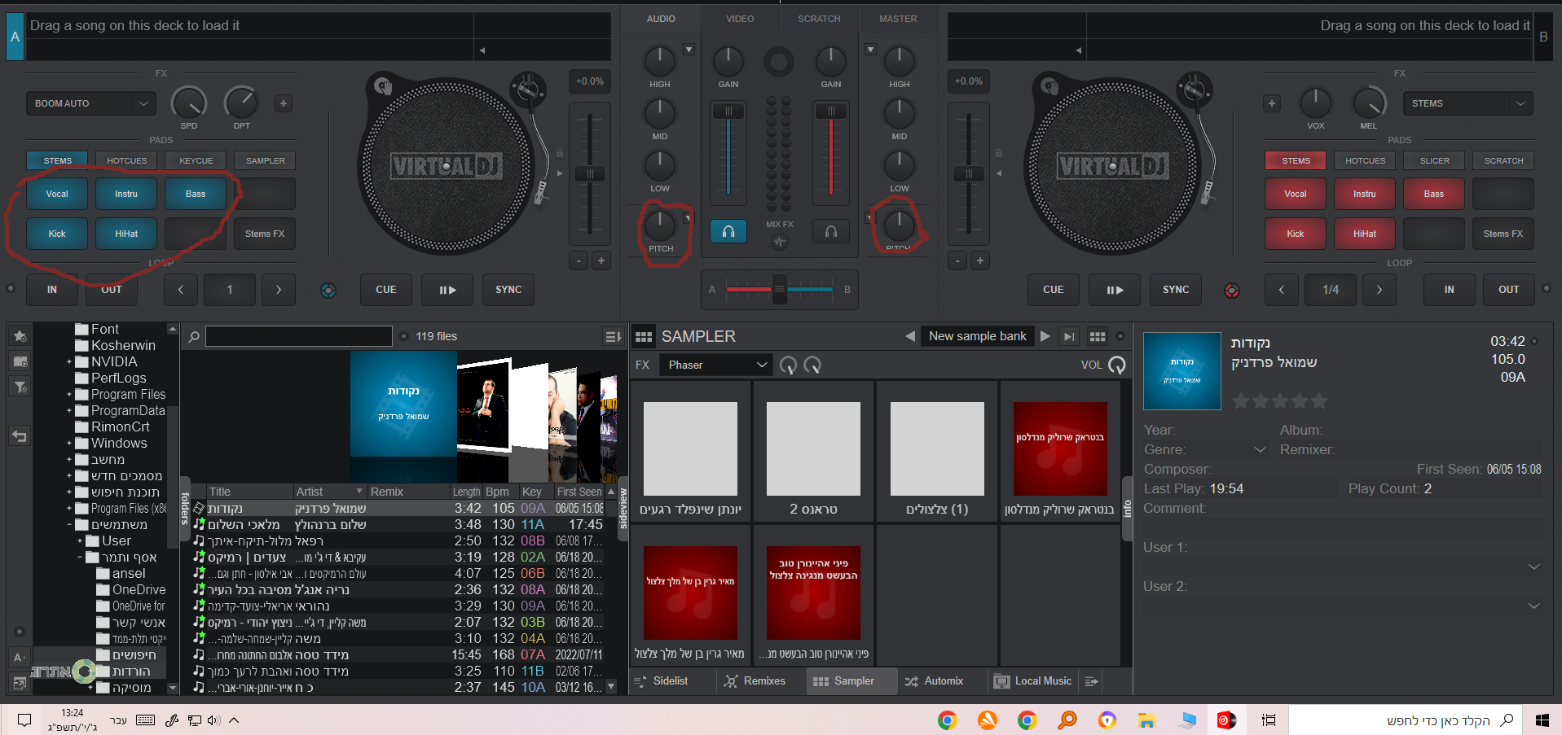1562x735 pixels.
Task: Click deck A Stems FX button
Action: 265,234
